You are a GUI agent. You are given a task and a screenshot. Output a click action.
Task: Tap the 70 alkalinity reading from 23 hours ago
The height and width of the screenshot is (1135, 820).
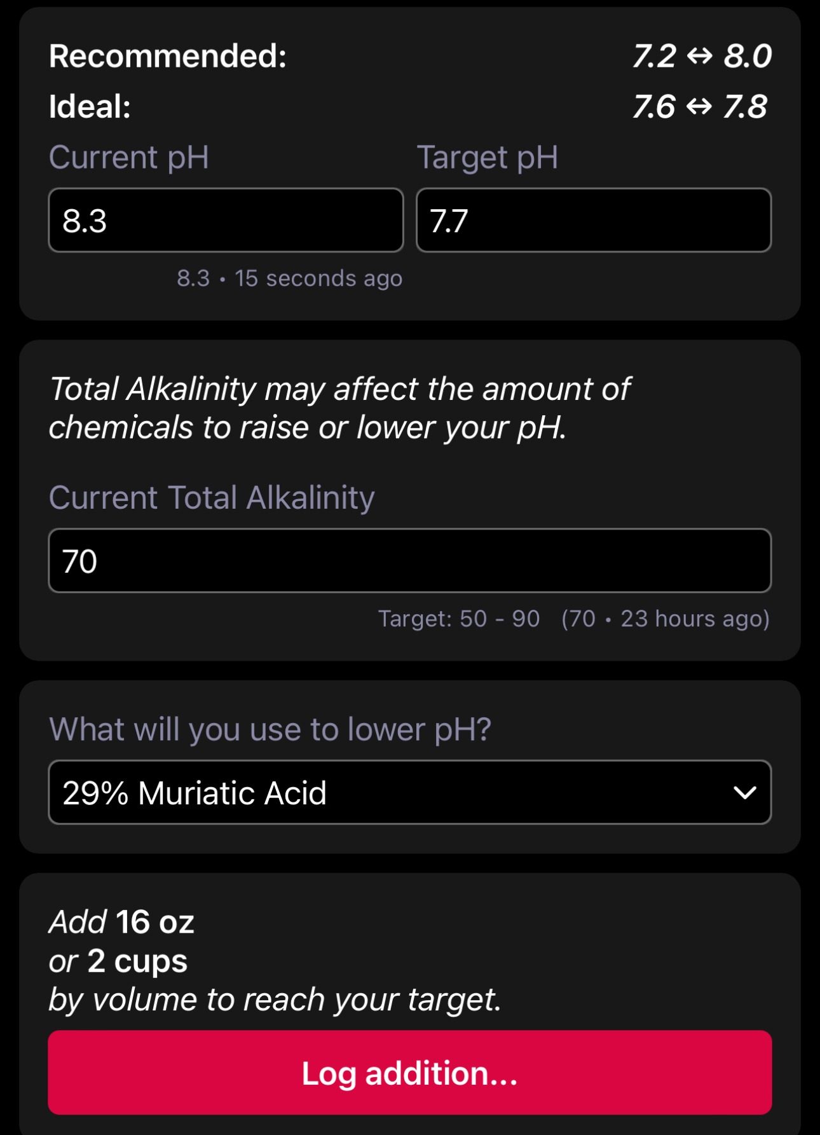(x=666, y=619)
